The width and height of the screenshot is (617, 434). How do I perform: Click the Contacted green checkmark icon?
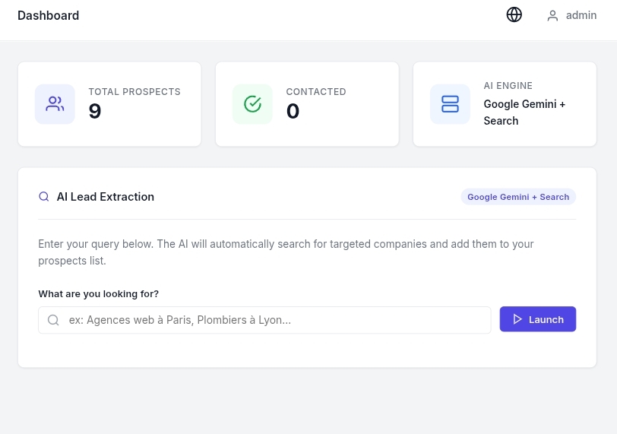coord(252,104)
